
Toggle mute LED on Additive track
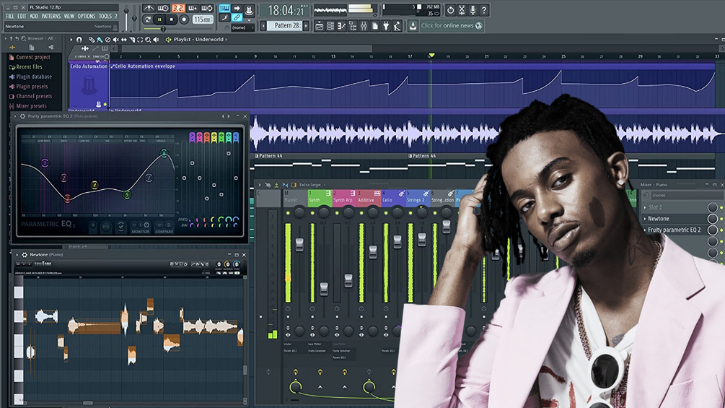pyautogui.click(x=361, y=213)
